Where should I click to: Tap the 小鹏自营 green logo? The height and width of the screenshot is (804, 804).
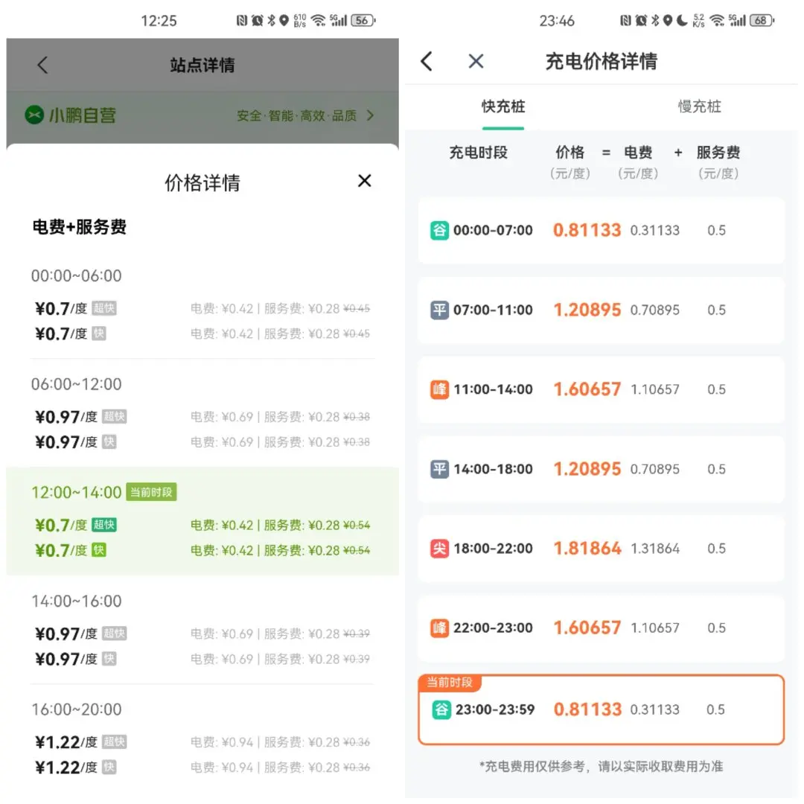34,115
